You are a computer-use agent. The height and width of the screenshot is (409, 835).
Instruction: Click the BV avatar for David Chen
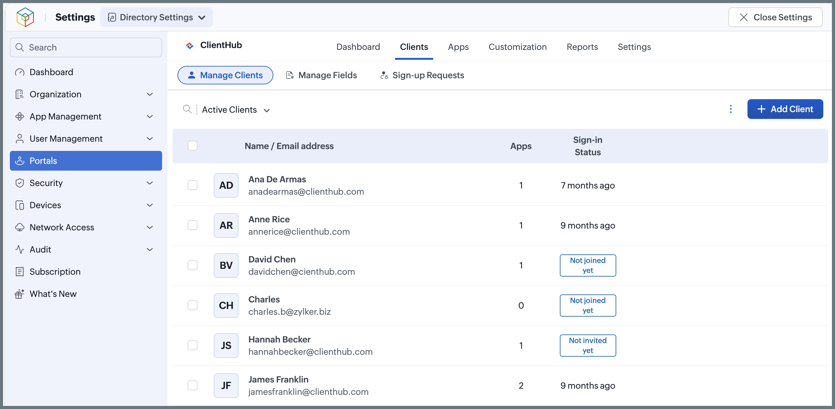(226, 265)
